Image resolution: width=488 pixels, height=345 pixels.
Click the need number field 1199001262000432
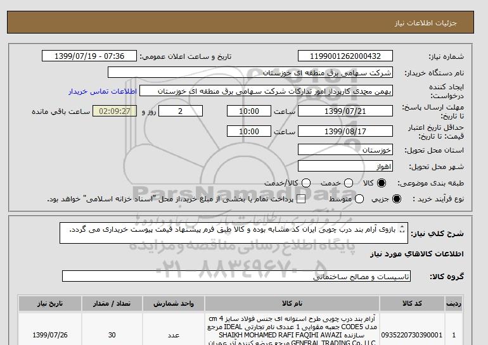click(345, 56)
